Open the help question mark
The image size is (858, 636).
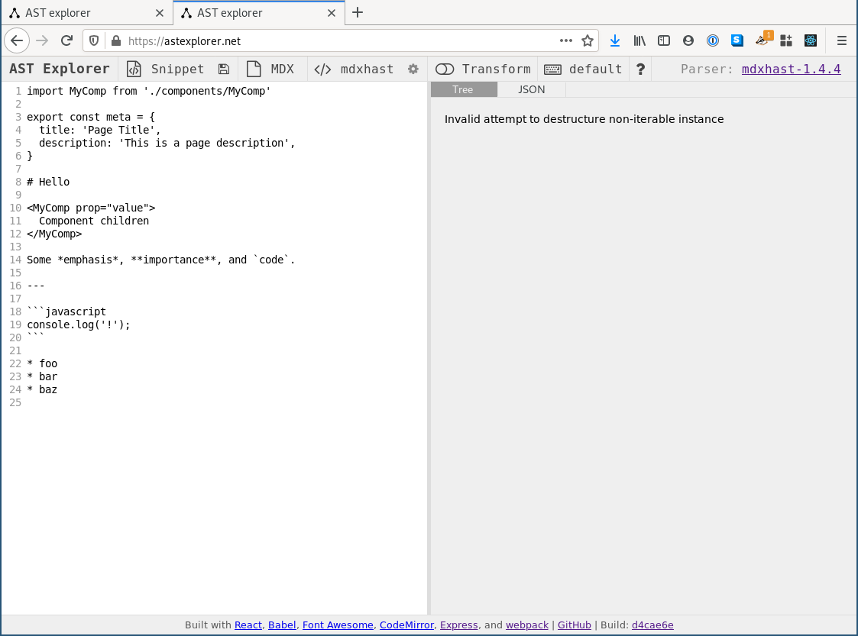tap(640, 69)
